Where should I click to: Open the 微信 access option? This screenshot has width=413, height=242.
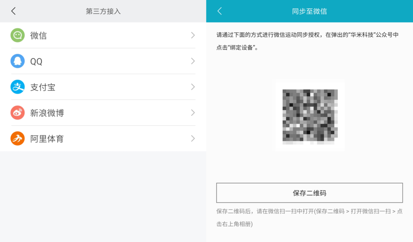[x=103, y=35]
